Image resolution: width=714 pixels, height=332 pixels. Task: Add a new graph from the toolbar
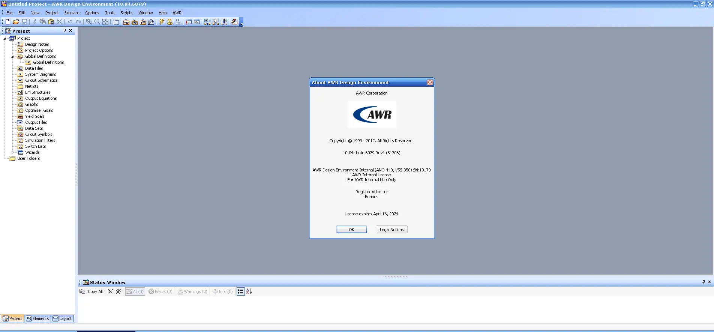tap(151, 22)
